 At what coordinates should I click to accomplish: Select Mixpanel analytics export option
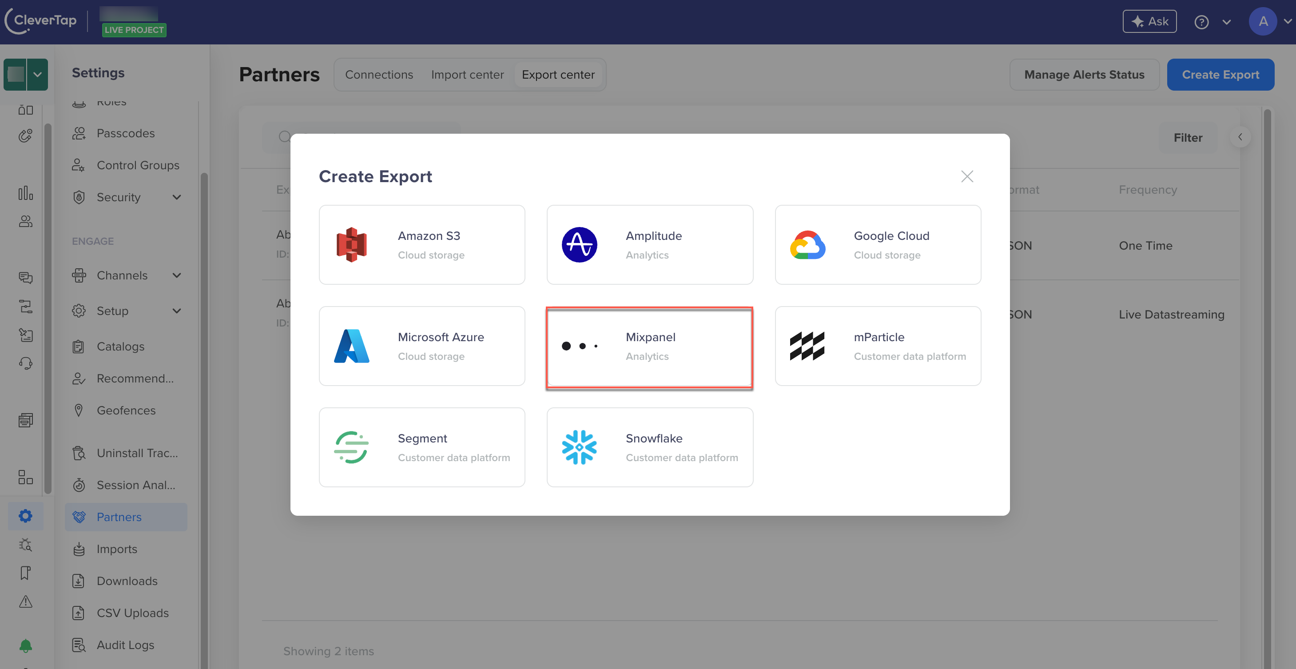pyautogui.click(x=649, y=346)
